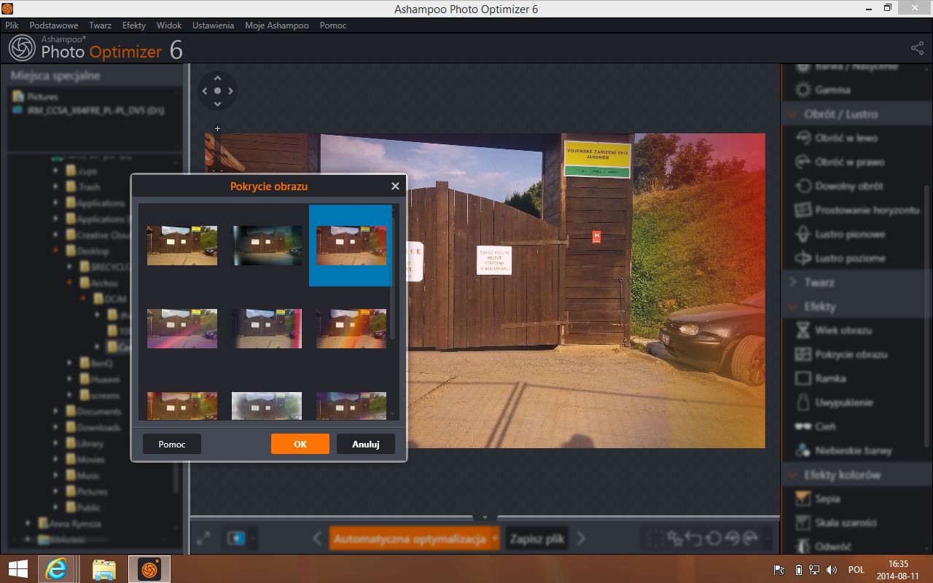The width and height of the screenshot is (933, 583).
Task: Select the center thumbnail of the overlay grid
Action: (267, 328)
